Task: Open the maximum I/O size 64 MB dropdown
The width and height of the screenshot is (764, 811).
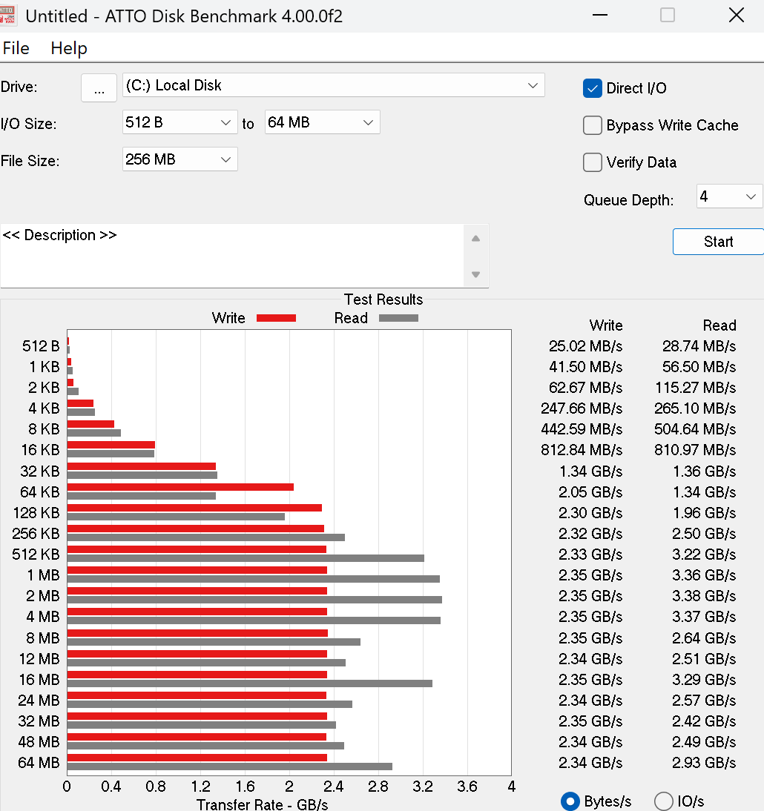Action: [x=322, y=122]
